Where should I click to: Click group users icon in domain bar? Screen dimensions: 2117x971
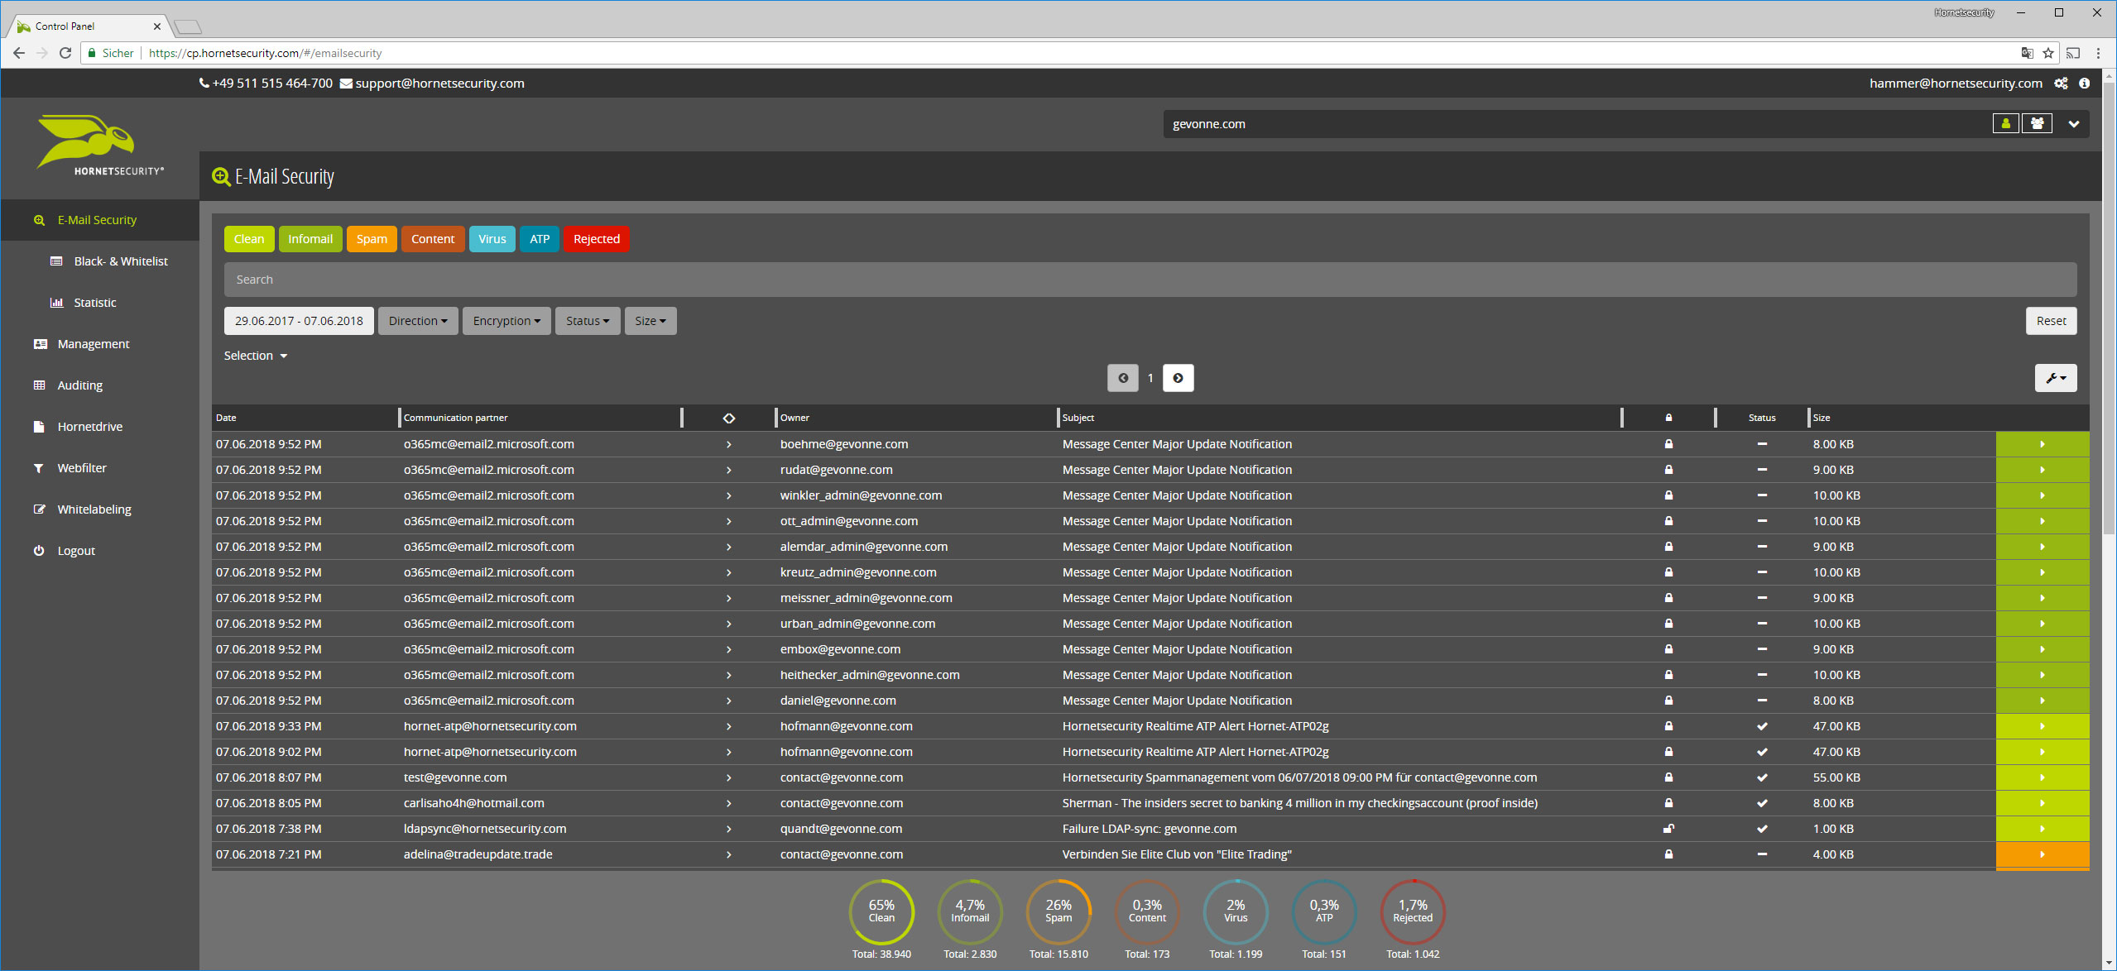pyautogui.click(x=2037, y=124)
